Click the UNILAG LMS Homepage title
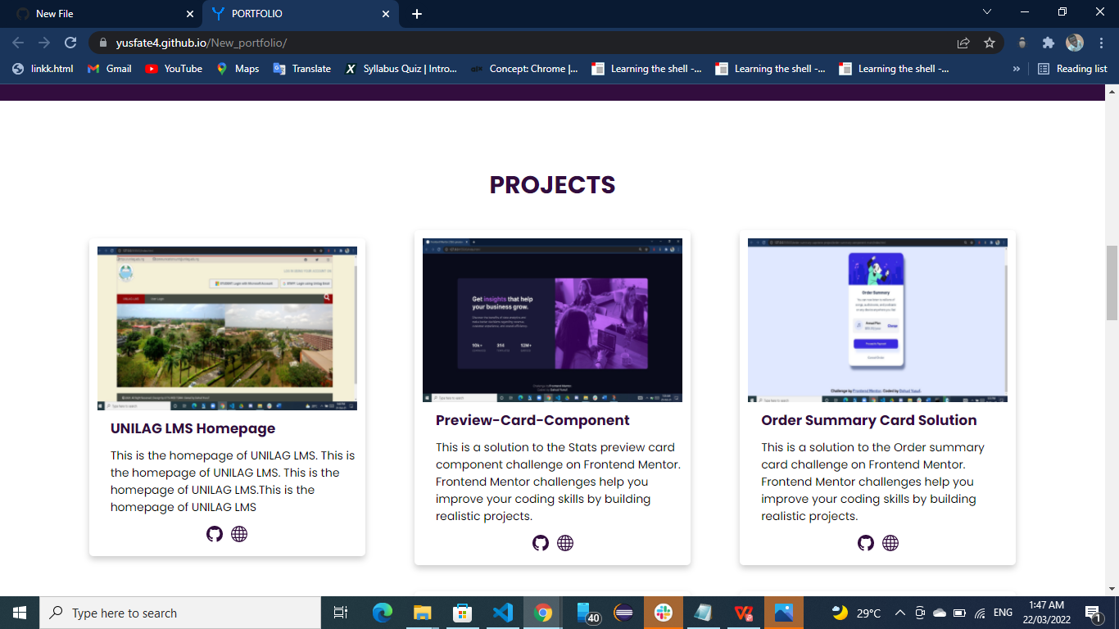This screenshot has height=629, width=1119. [193, 428]
